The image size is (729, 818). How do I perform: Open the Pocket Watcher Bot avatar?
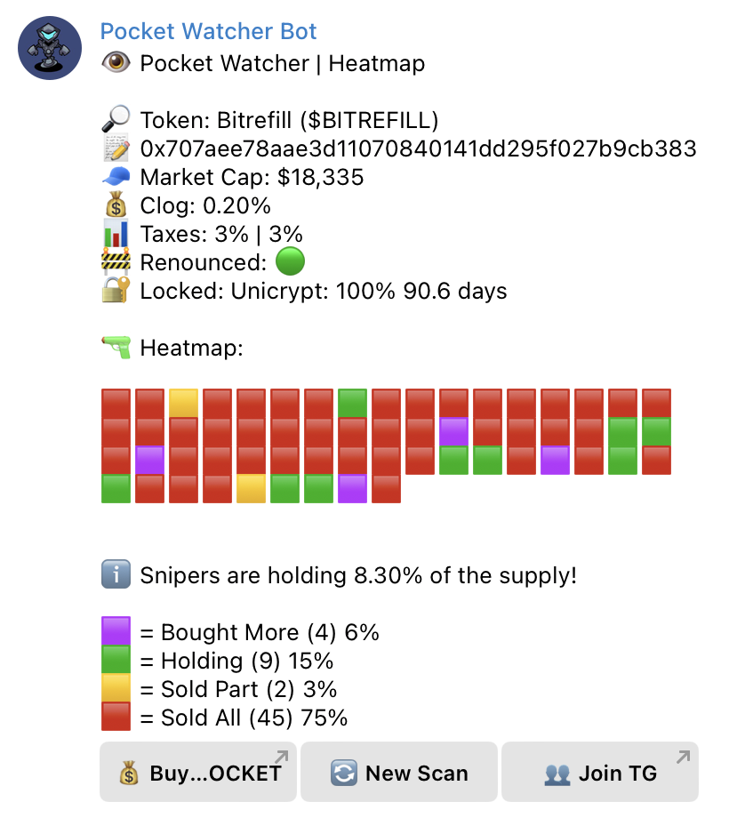tap(50, 48)
